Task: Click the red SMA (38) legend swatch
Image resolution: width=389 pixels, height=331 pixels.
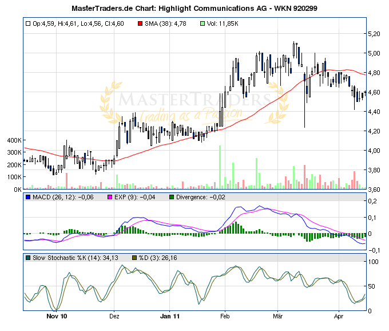Action: pyautogui.click(x=140, y=23)
